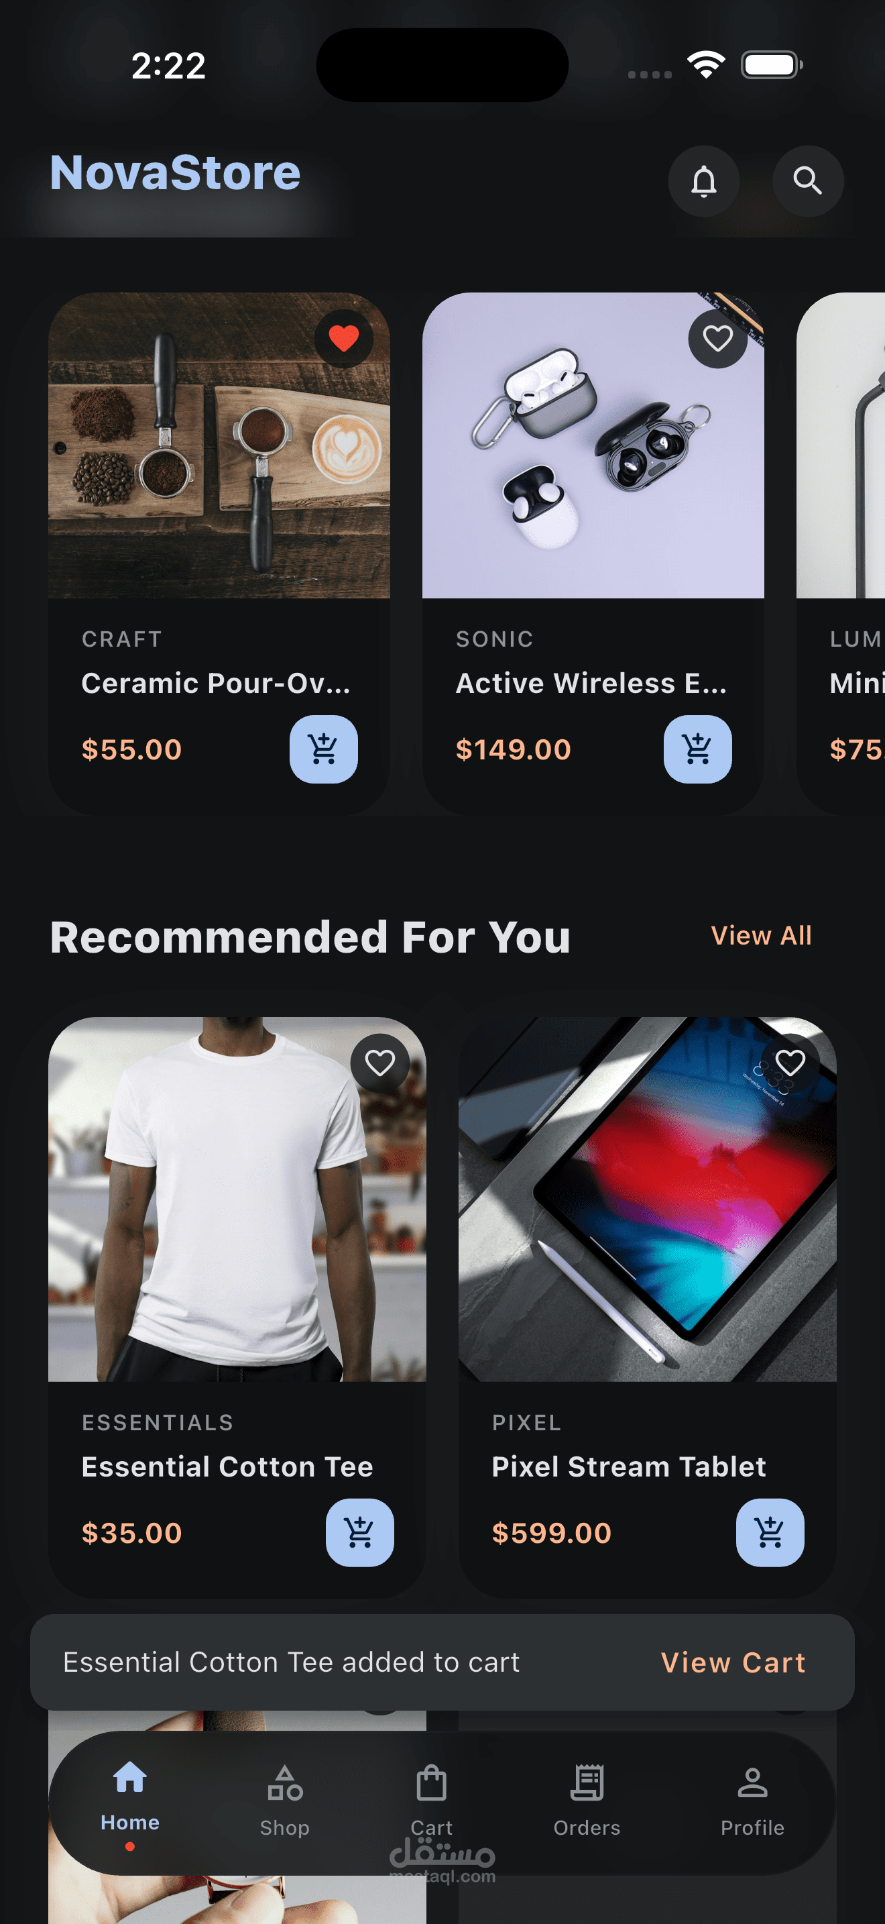This screenshot has height=1924, width=885.
Task: Unfavorite the Ceramic Pour-Over red heart
Action: (x=343, y=338)
